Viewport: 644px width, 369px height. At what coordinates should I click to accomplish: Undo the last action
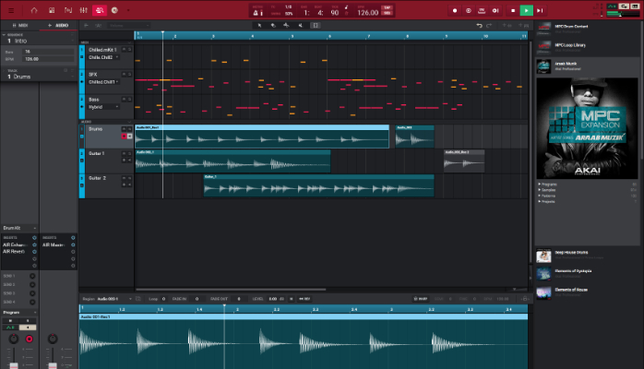pyautogui.click(x=479, y=26)
